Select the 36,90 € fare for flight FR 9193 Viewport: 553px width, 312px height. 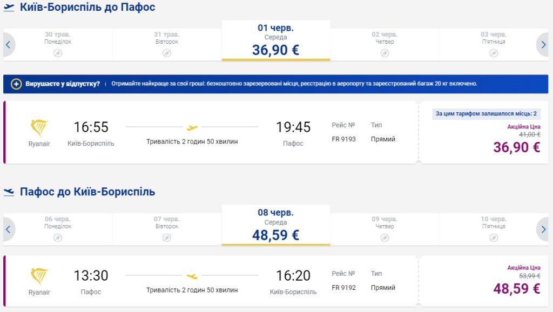(516, 147)
